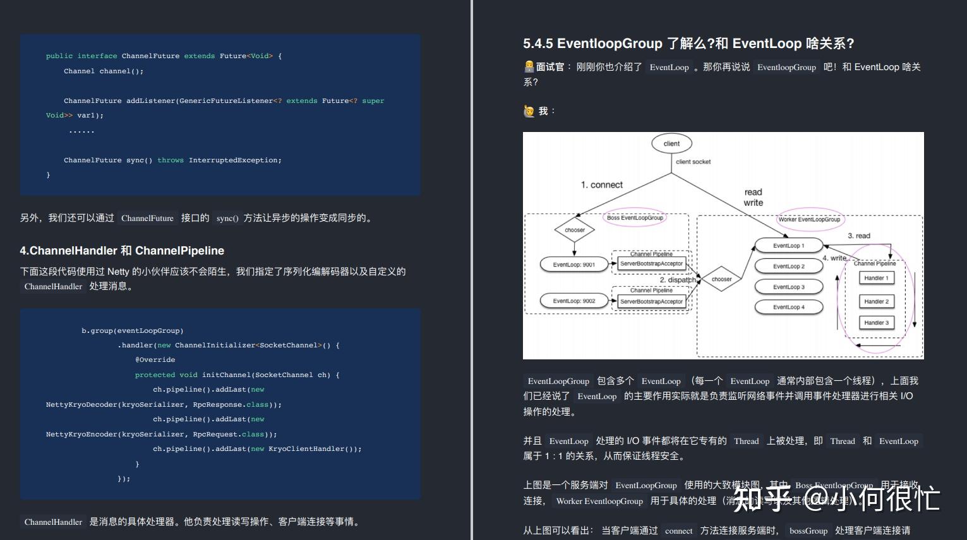Select the client node in the diagram
This screenshot has height=540, width=967.
coord(671,143)
